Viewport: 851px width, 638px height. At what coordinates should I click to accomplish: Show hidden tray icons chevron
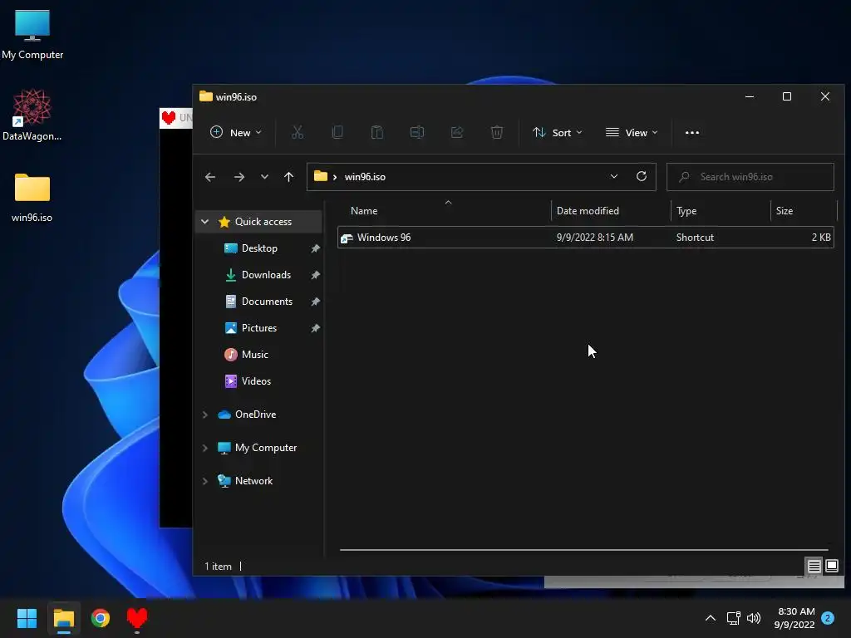(x=710, y=618)
